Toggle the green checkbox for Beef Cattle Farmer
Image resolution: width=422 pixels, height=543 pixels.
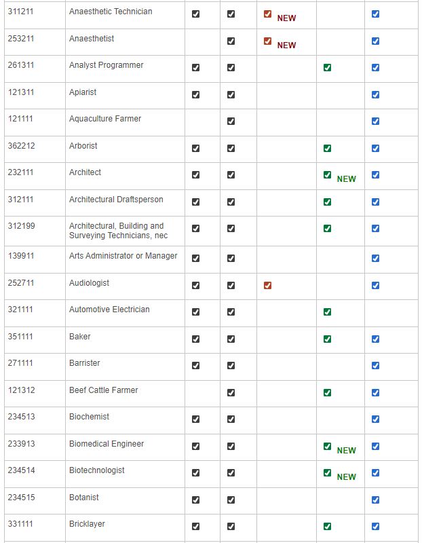click(x=327, y=393)
